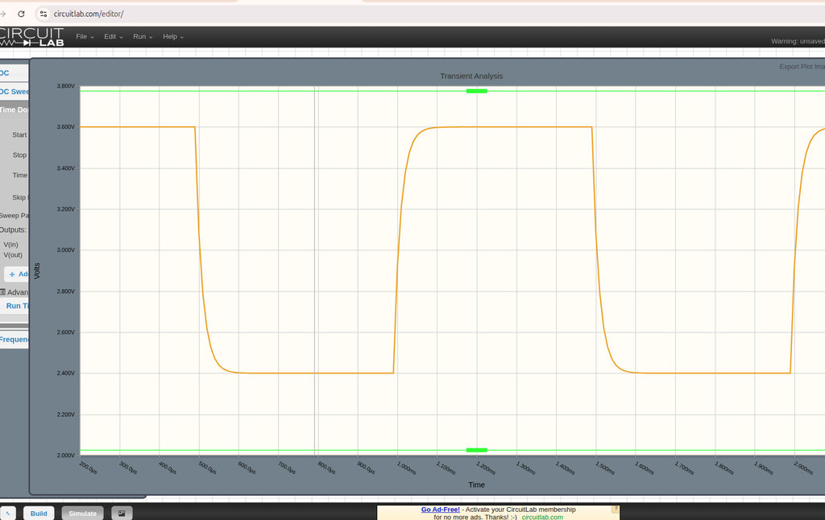Grab the upper green trace handle
Viewport: 825px width, 520px height.
477,91
